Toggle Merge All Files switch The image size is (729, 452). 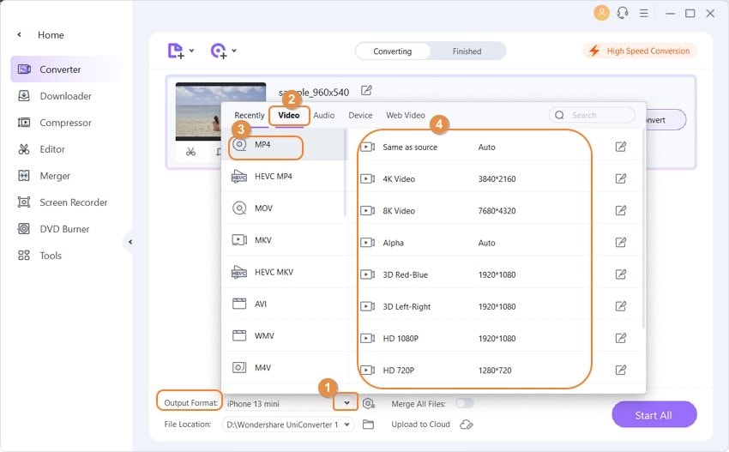465,403
